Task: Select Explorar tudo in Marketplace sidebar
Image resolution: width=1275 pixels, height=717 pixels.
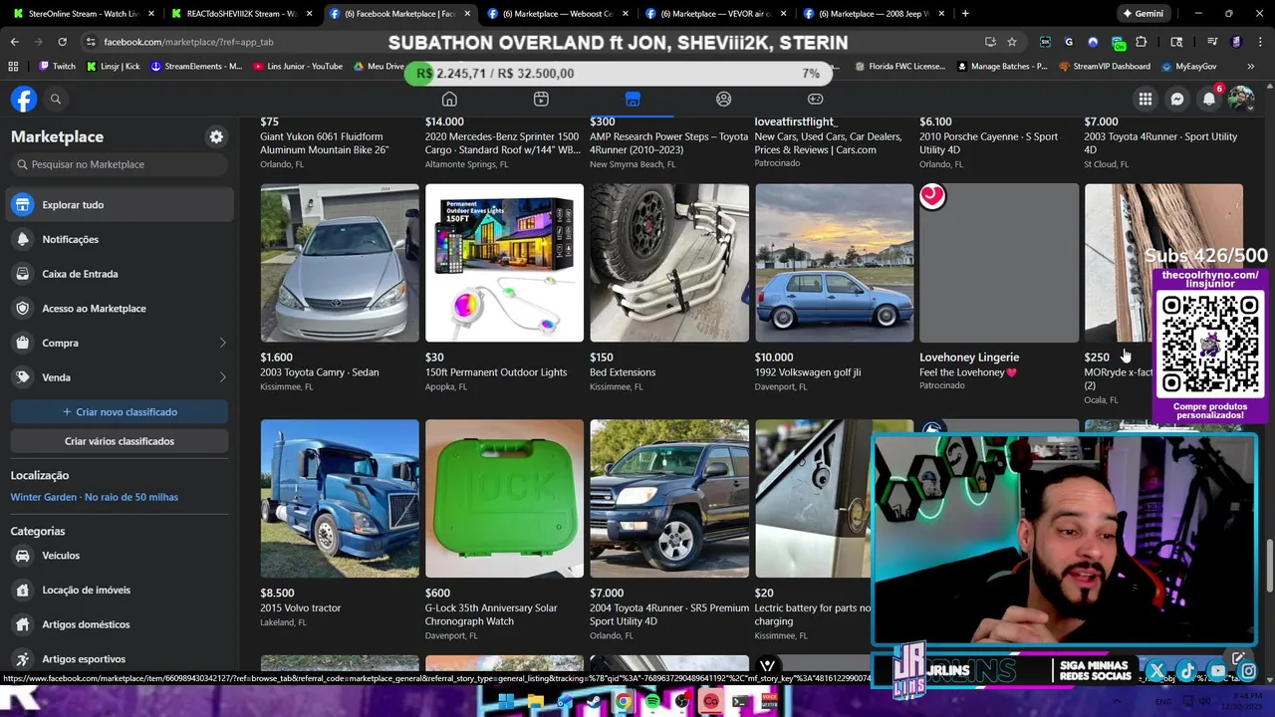Action: click(x=119, y=204)
